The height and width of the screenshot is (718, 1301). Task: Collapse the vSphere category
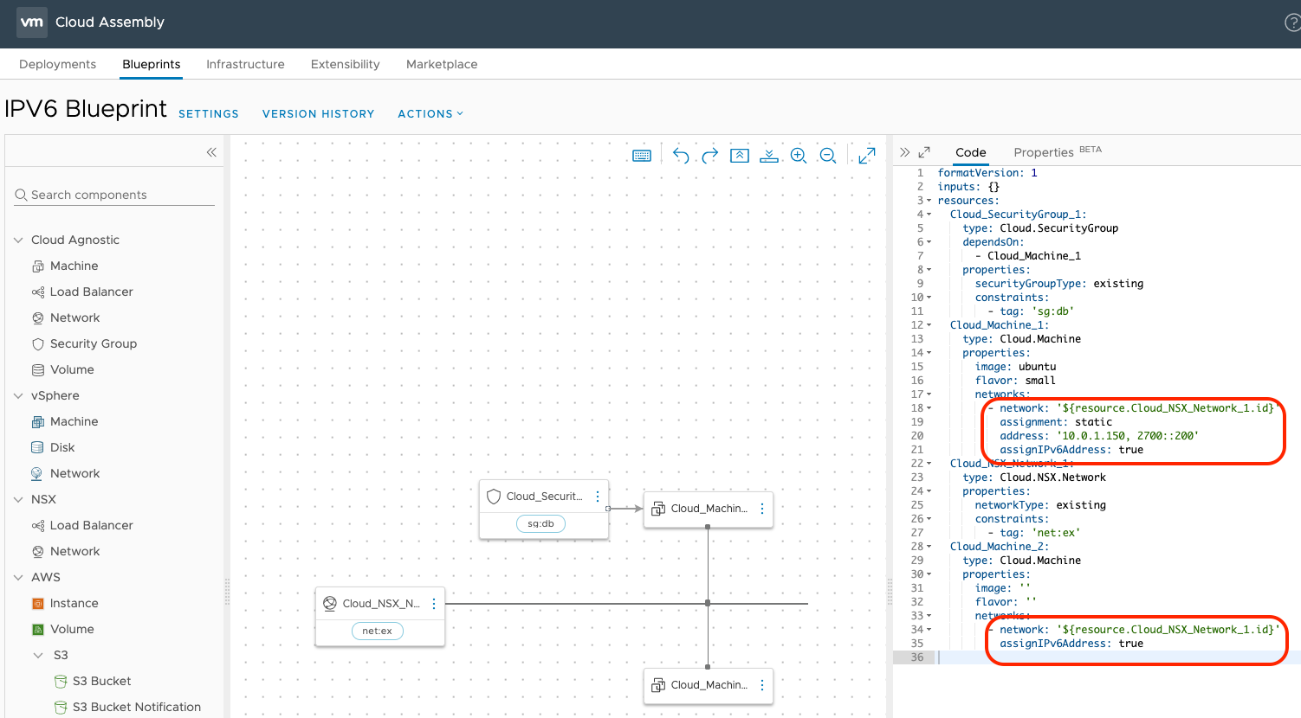tap(18, 395)
